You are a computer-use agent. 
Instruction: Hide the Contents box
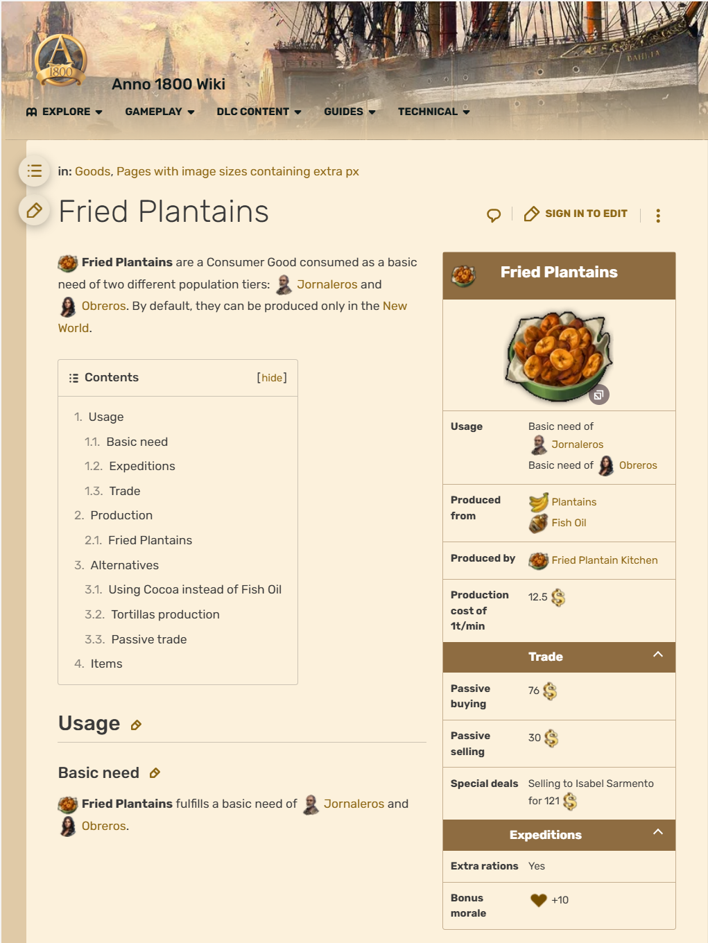(x=272, y=378)
